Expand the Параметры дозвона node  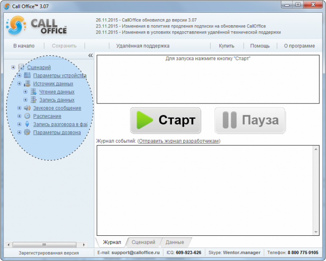(19, 132)
